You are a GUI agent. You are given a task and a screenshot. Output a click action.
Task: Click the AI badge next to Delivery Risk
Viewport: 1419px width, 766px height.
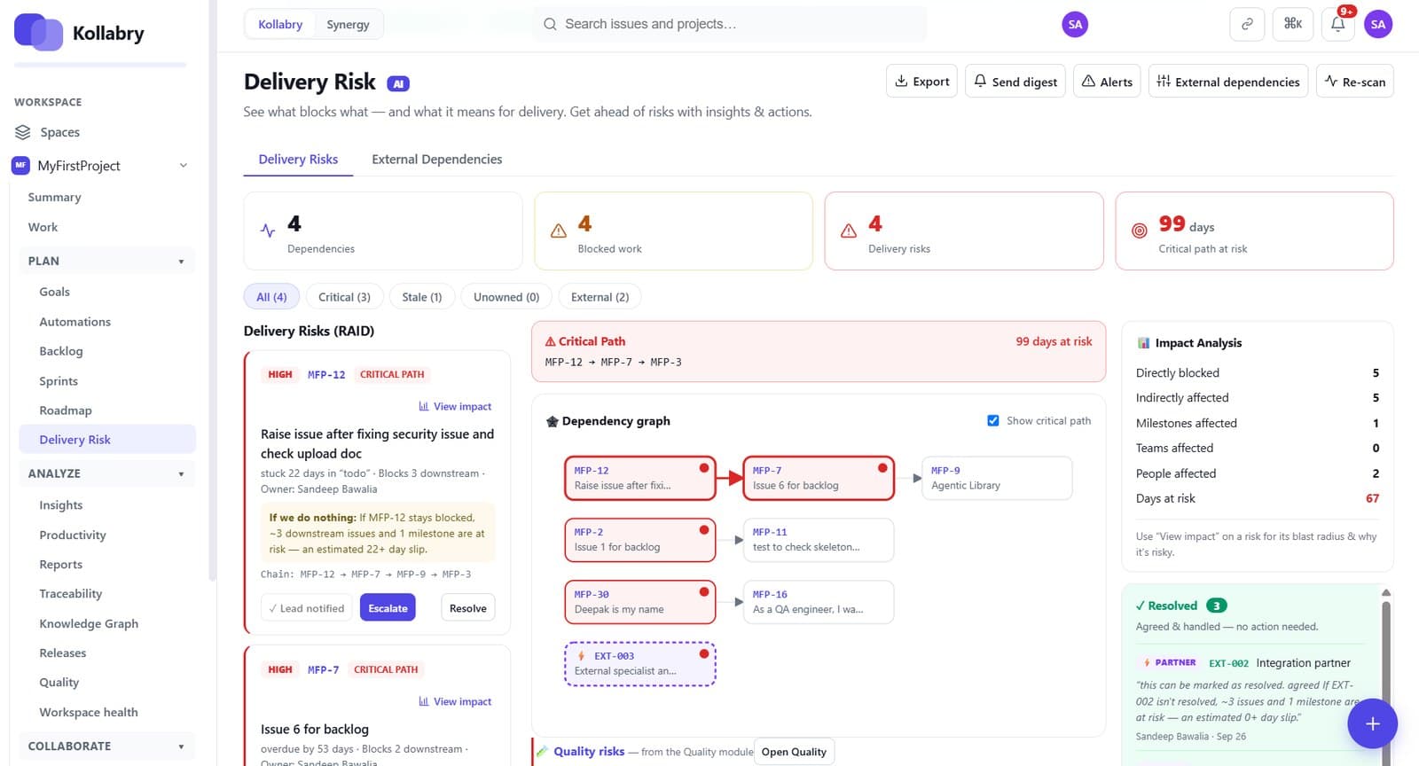pos(398,83)
